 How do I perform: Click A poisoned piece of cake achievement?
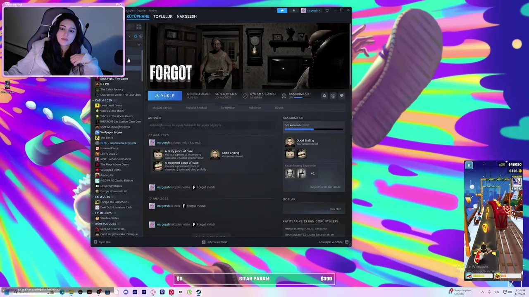180,166
